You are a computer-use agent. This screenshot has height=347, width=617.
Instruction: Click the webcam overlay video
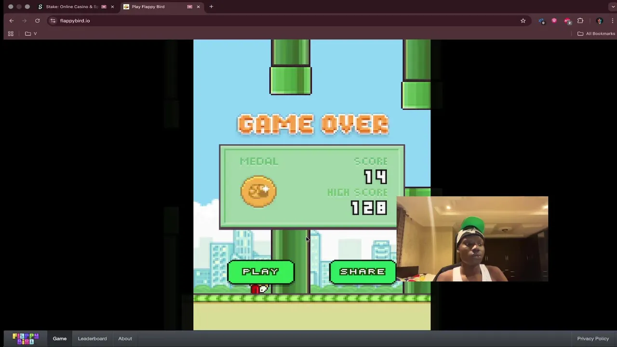coord(472,239)
